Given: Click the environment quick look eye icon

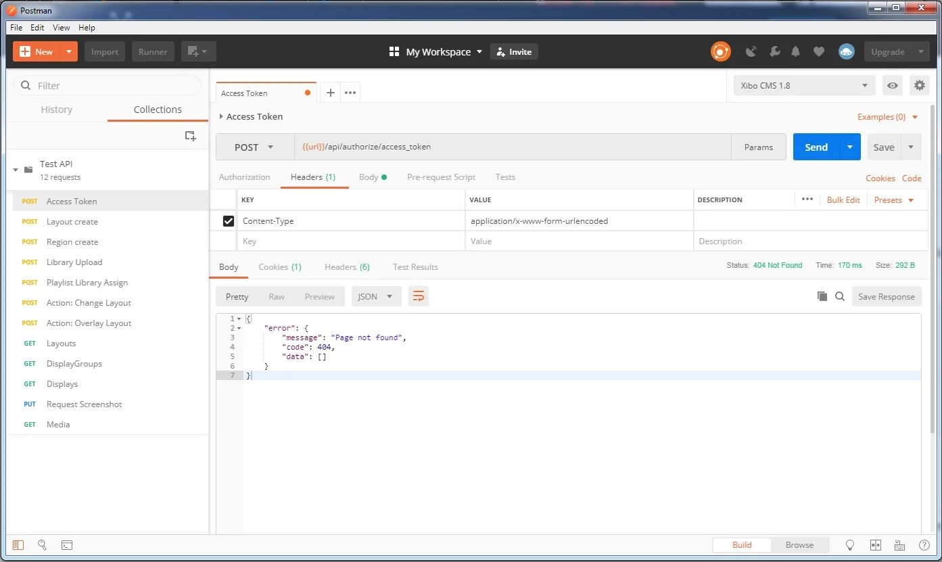Looking at the screenshot, I should click(893, 85).
